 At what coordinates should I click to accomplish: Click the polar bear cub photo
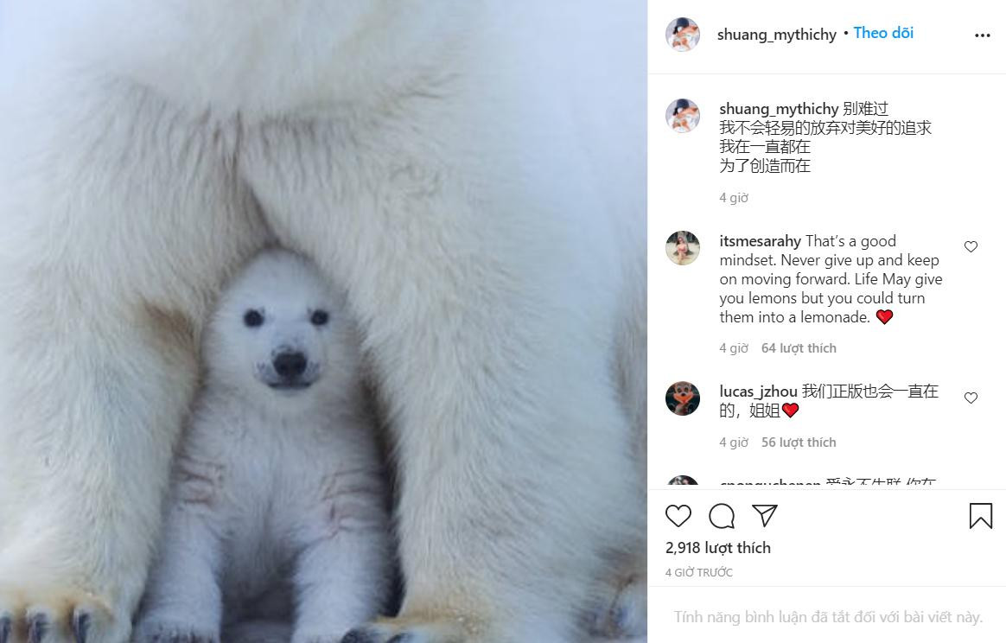(323, 321)
